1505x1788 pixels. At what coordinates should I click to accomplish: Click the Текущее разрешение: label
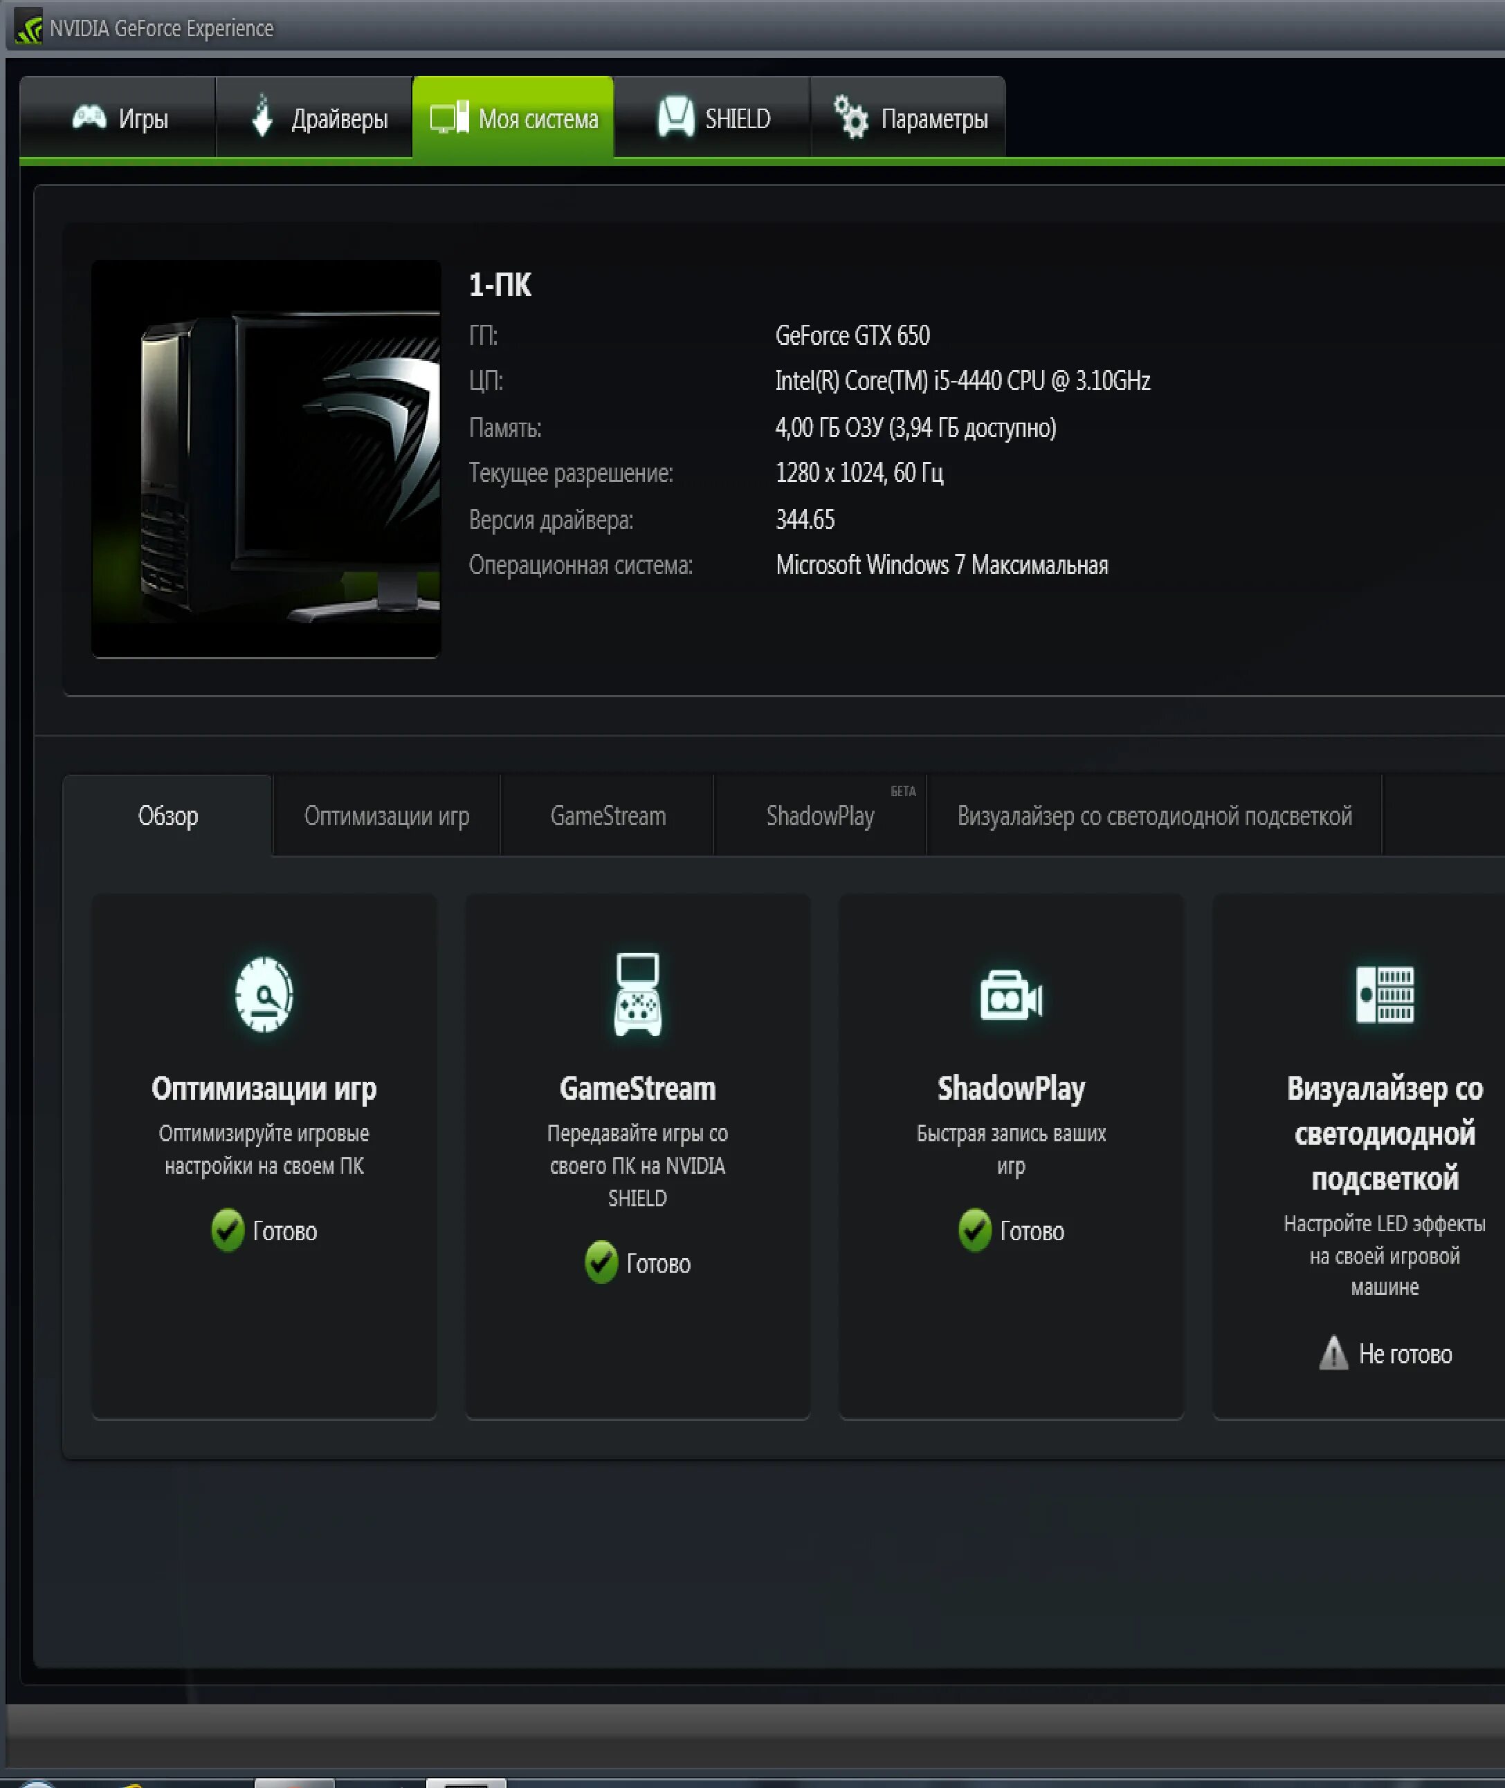pos(572,472)
